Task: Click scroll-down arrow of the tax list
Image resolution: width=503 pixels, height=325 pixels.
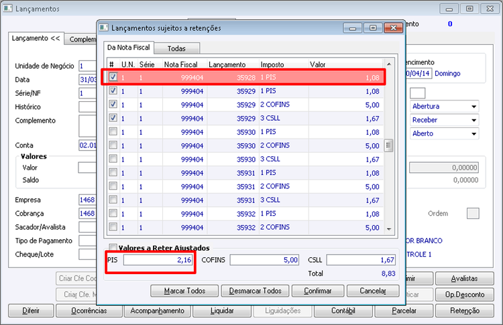Action: pyautogui.click(x=389, y=229)
